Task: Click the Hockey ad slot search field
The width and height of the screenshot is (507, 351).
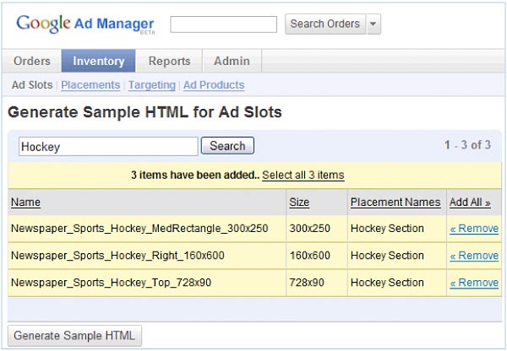Action: pos(108,146)
